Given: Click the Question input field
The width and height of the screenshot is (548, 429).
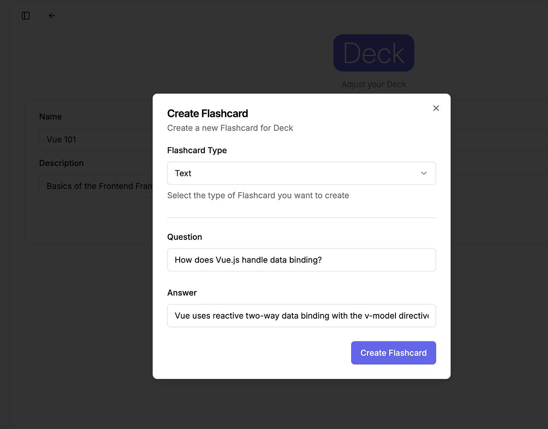Looking at the screenshot, I should (301, 260).
